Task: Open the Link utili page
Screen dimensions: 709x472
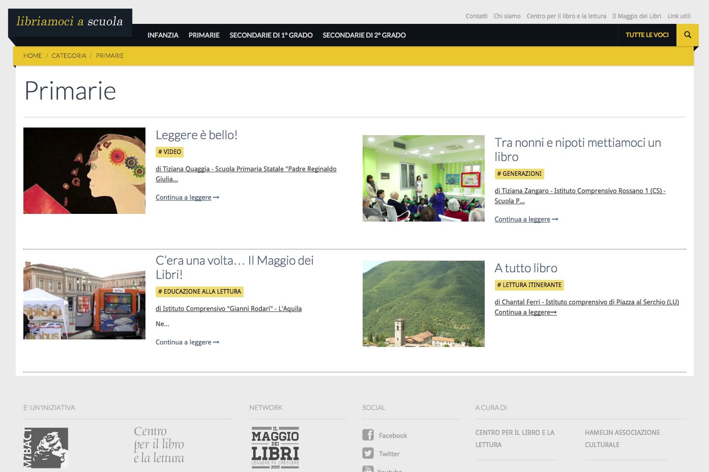Action: pos(679,16)
